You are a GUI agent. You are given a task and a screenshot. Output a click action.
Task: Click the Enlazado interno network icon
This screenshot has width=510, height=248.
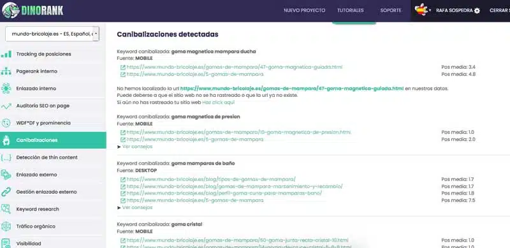(6, 89)
